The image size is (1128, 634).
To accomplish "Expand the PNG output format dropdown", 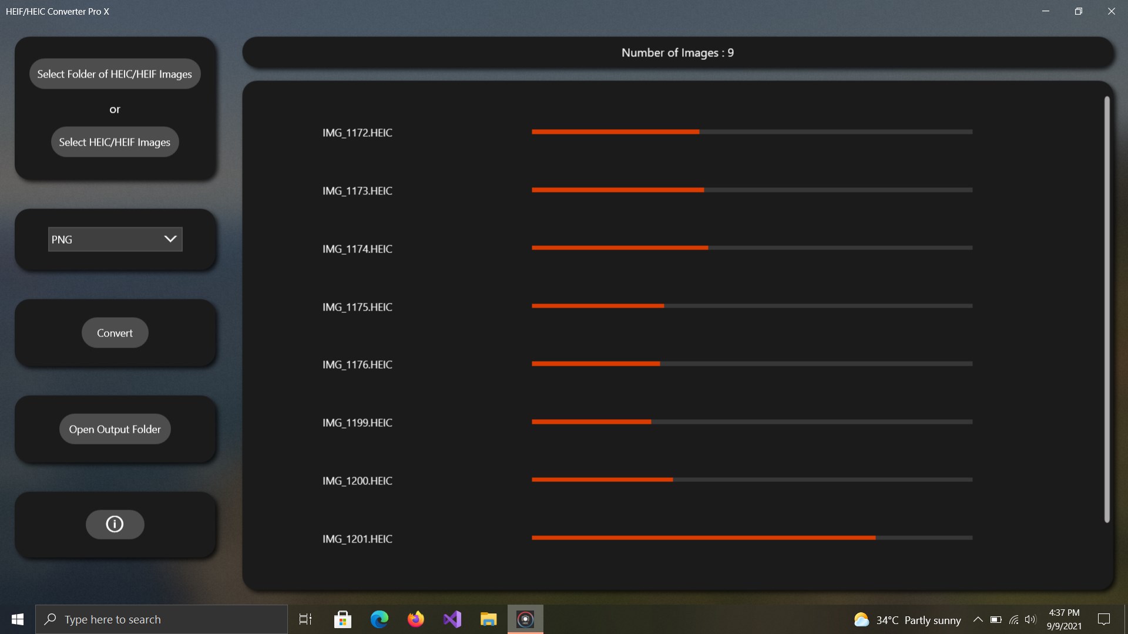I will [x=115, y=239].
